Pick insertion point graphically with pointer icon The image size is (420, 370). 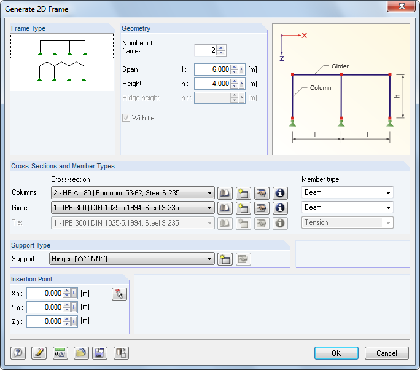tap(119, 294)
